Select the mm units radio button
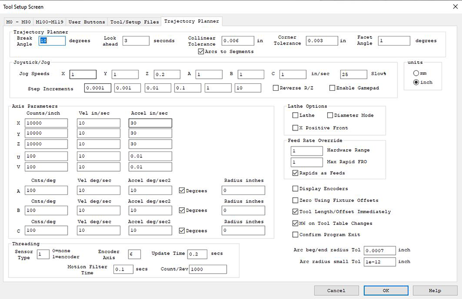Screen dimensions: 462x299 point(416,73)
